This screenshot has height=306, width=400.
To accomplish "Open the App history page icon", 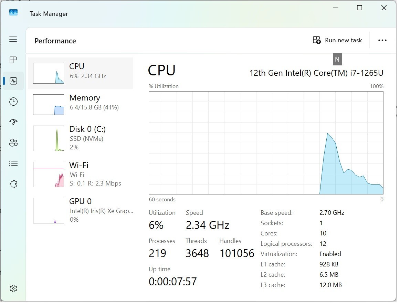I will click(13, 102).
